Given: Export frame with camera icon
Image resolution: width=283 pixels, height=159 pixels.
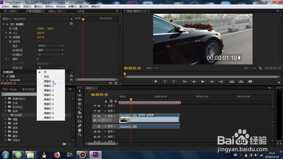Looking at the screenshot, I should (250, 82).
